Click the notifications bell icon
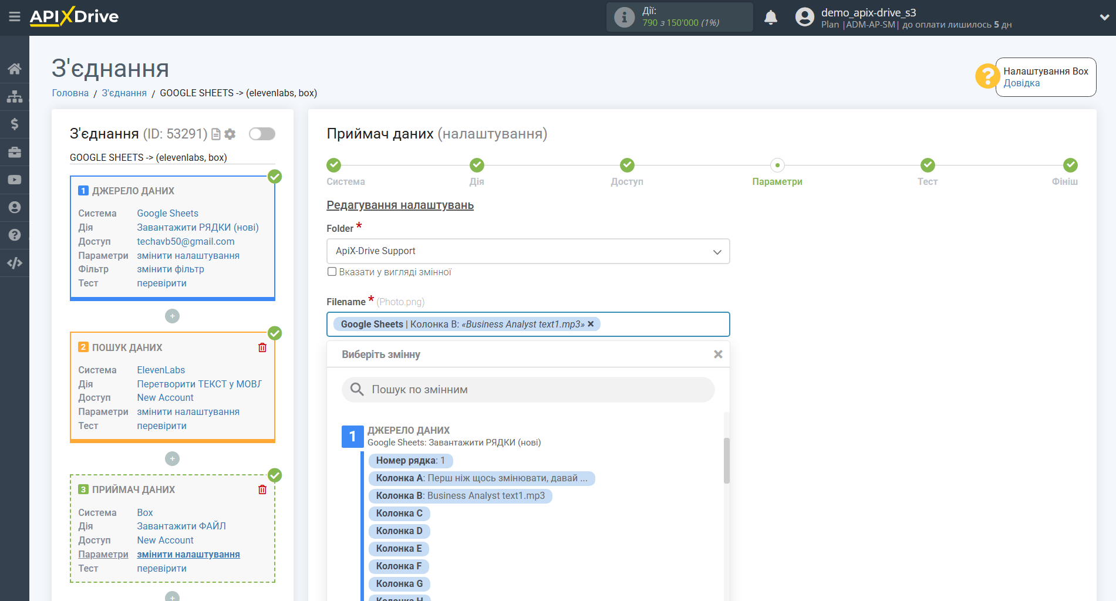 coord(771,17)
